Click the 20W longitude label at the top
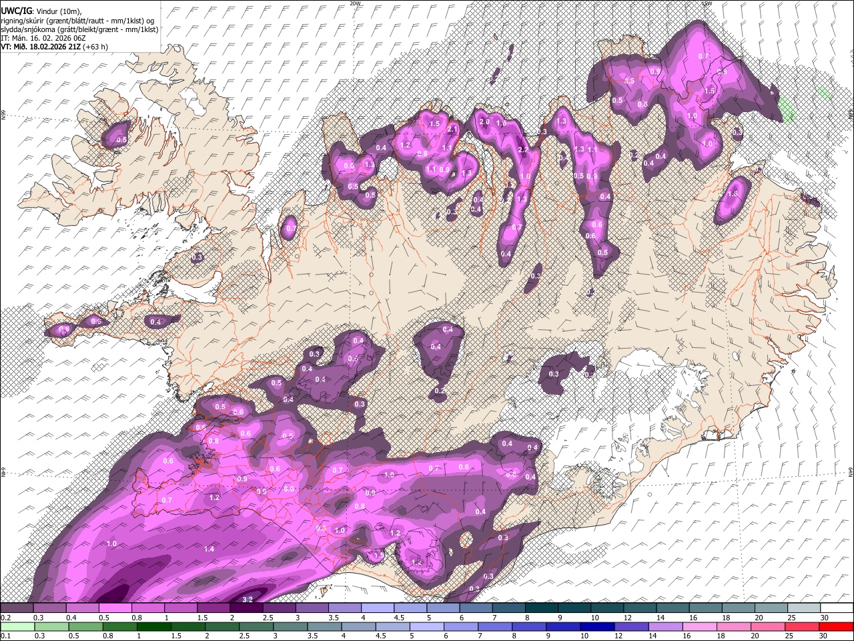 click(355, 3)
